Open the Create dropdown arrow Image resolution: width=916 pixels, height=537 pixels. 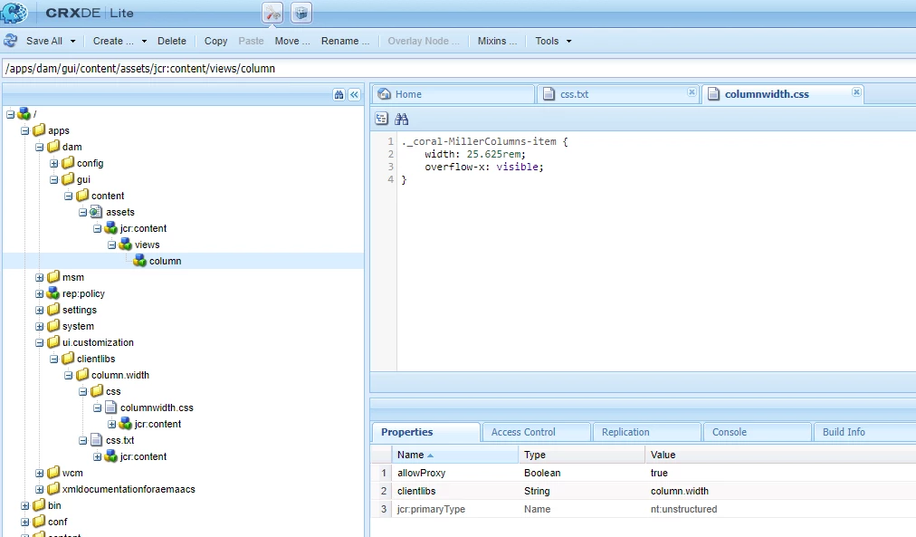coord(144,42)
